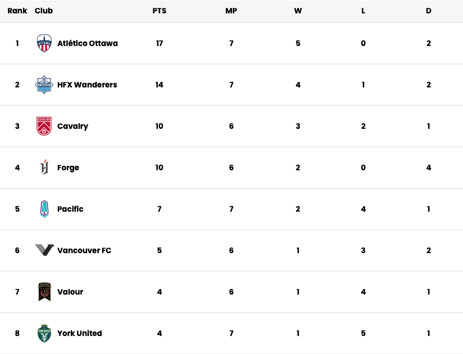Select the Forge club name
Screen dimensions: 463x354
68,168
